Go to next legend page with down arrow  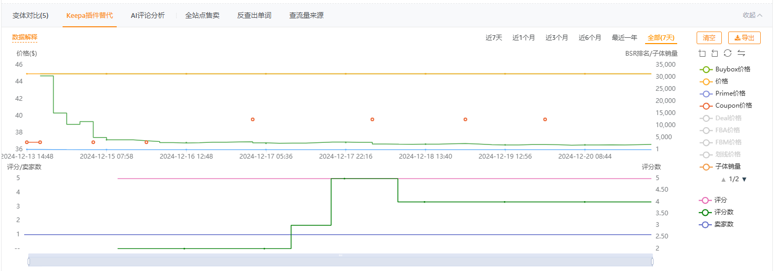[744, 180]
